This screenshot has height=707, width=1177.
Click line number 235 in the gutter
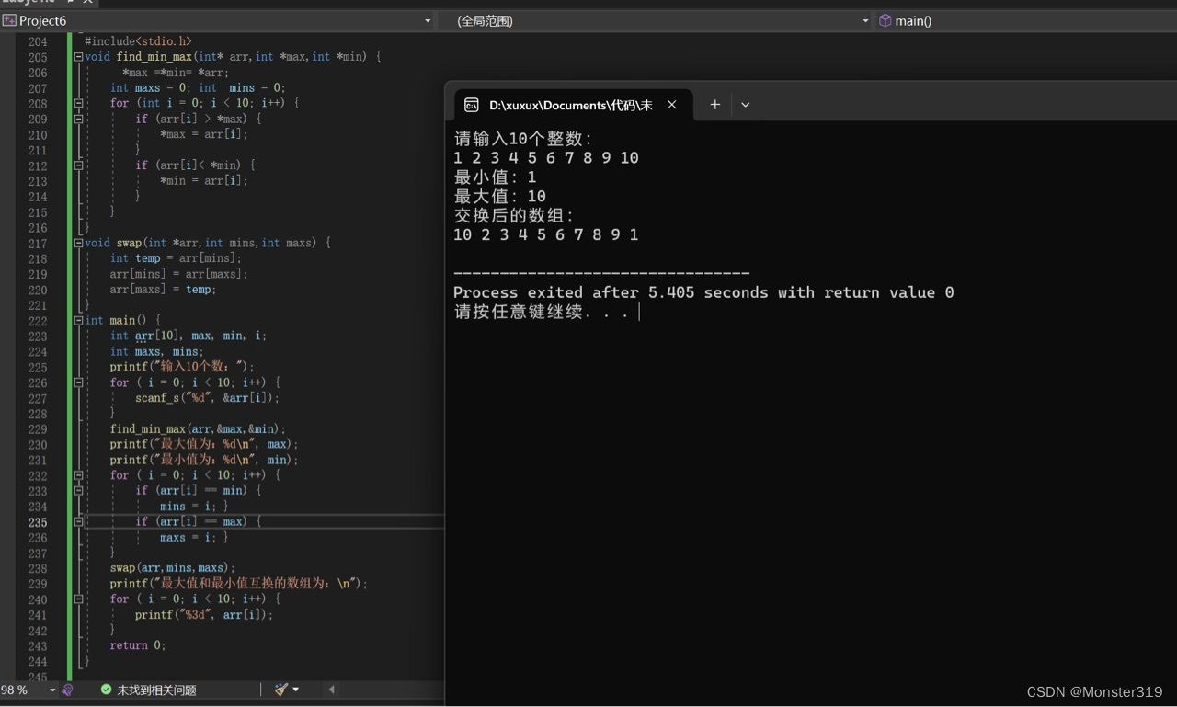pyautogui.click(x=38, y=521)
